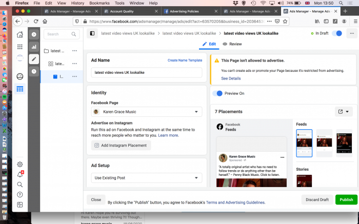Click the Ad Name text field
Image resolution: width=359 pixels, height=224 pixels.
click(147, 72)
